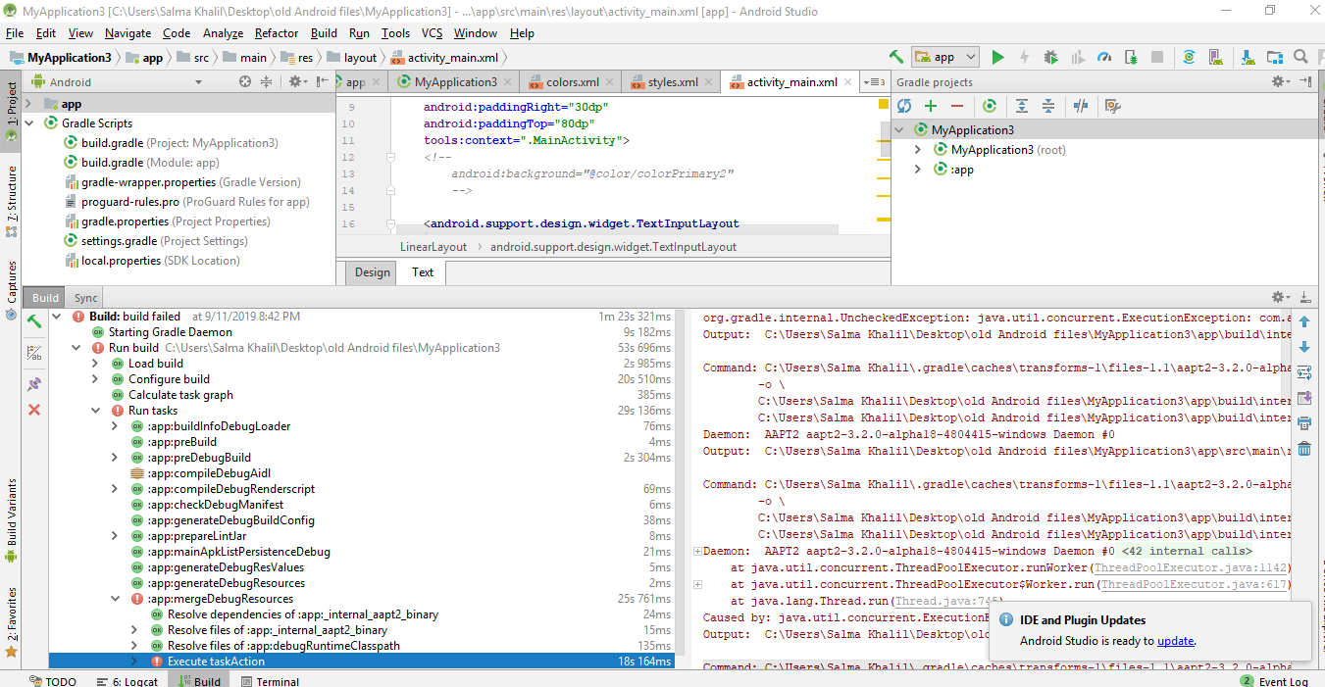Expand the :app node in Gradle projects
Image resolution: width=1325 pixels, height=687 pixels.
[917, 170]
